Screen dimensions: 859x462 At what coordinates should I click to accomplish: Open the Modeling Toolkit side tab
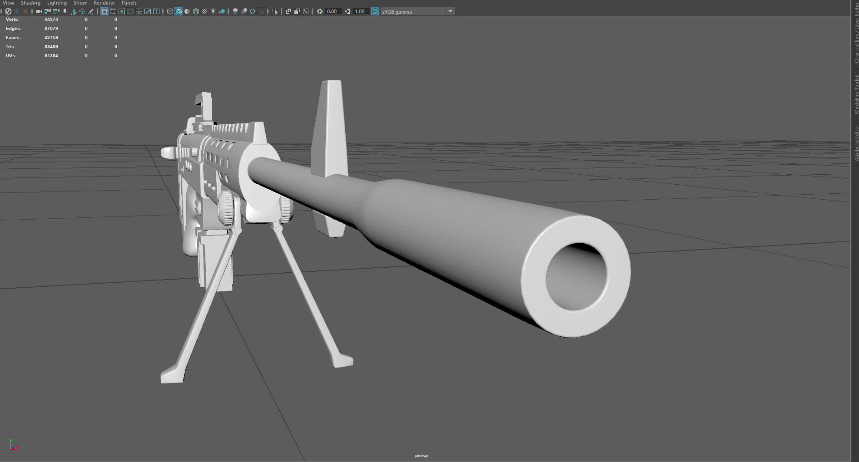pyautogui.click(x=856, y=94)
